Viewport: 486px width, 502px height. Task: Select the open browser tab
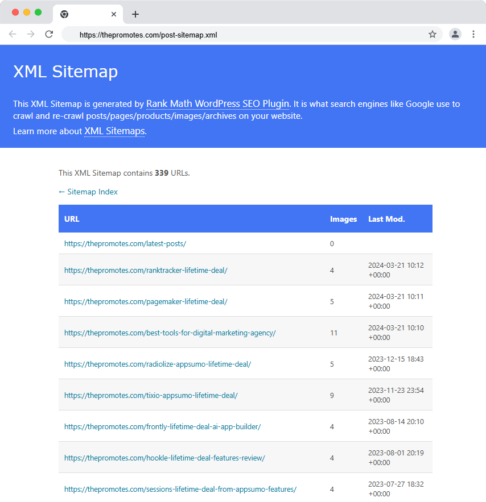88,14
